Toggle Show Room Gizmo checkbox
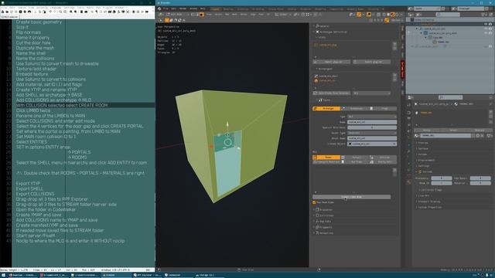This screenshot has width=495, height=278. click(x=314, y=202)
